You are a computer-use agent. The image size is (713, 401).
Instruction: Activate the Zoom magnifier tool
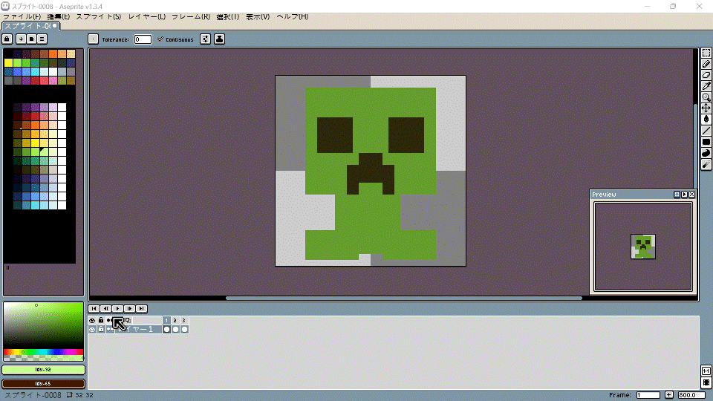(x=706, y=97)
